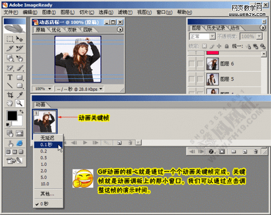
Task: Select the Slice Select tool
Action: tap(19, 48)
